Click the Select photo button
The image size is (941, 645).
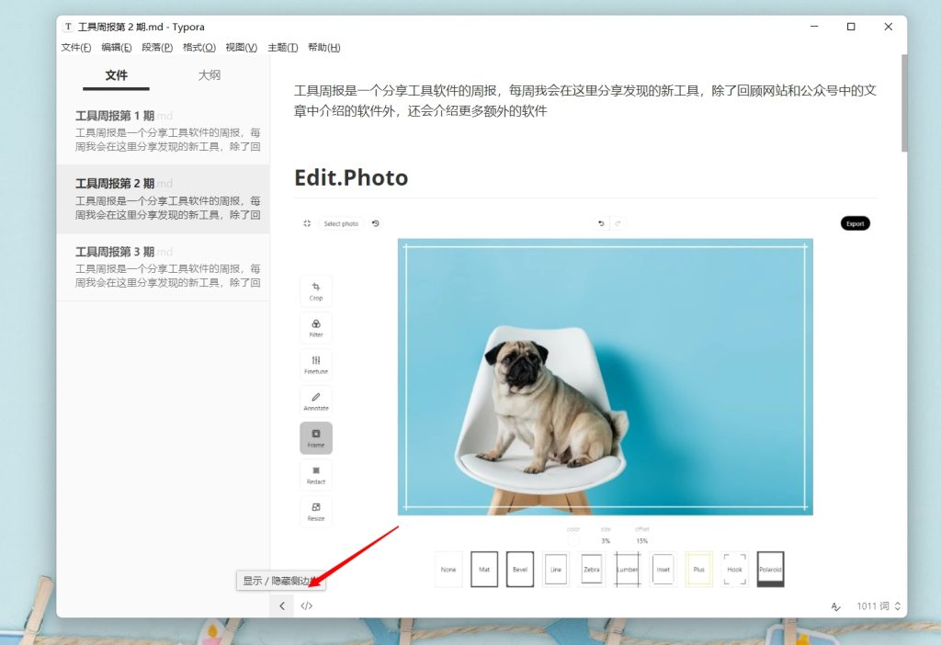341,224
